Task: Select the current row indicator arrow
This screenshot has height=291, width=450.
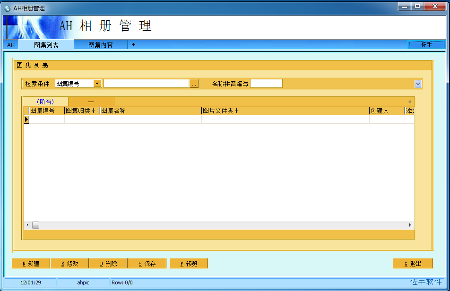Action: pos(26,119)
